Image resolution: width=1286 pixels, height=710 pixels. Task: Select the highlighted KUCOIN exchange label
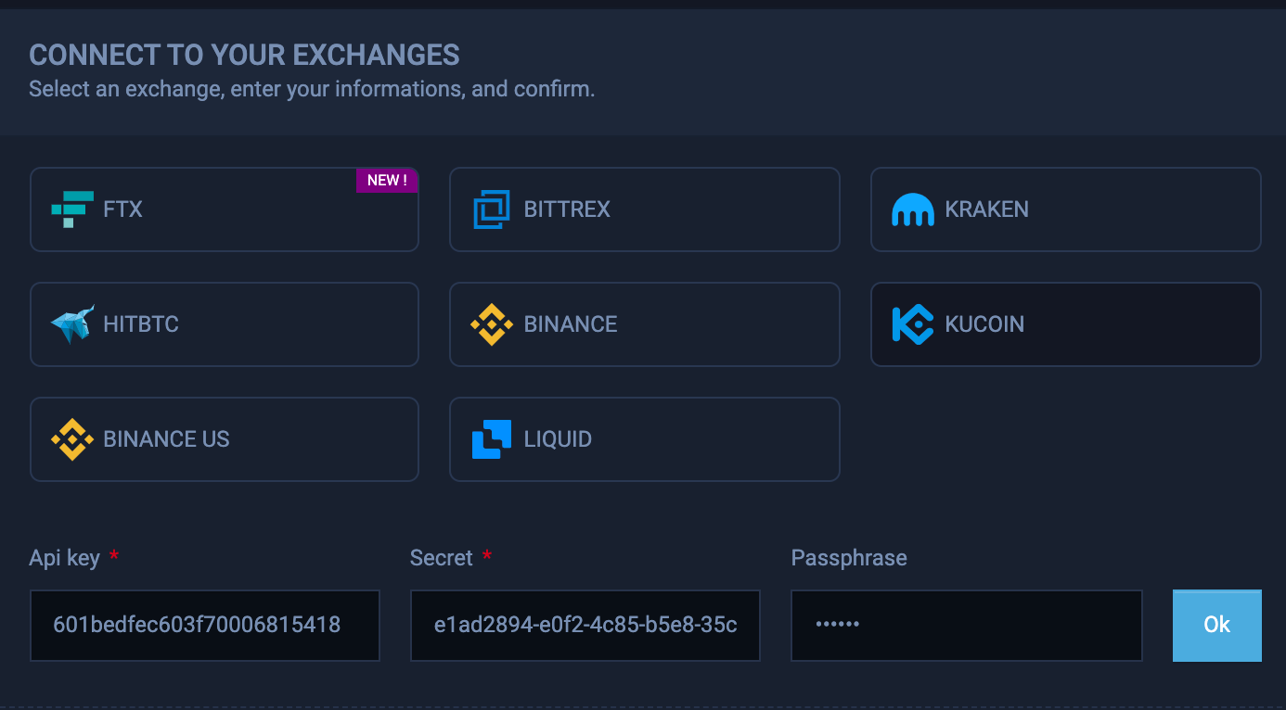pyautogui.click(x=984, y=324)
